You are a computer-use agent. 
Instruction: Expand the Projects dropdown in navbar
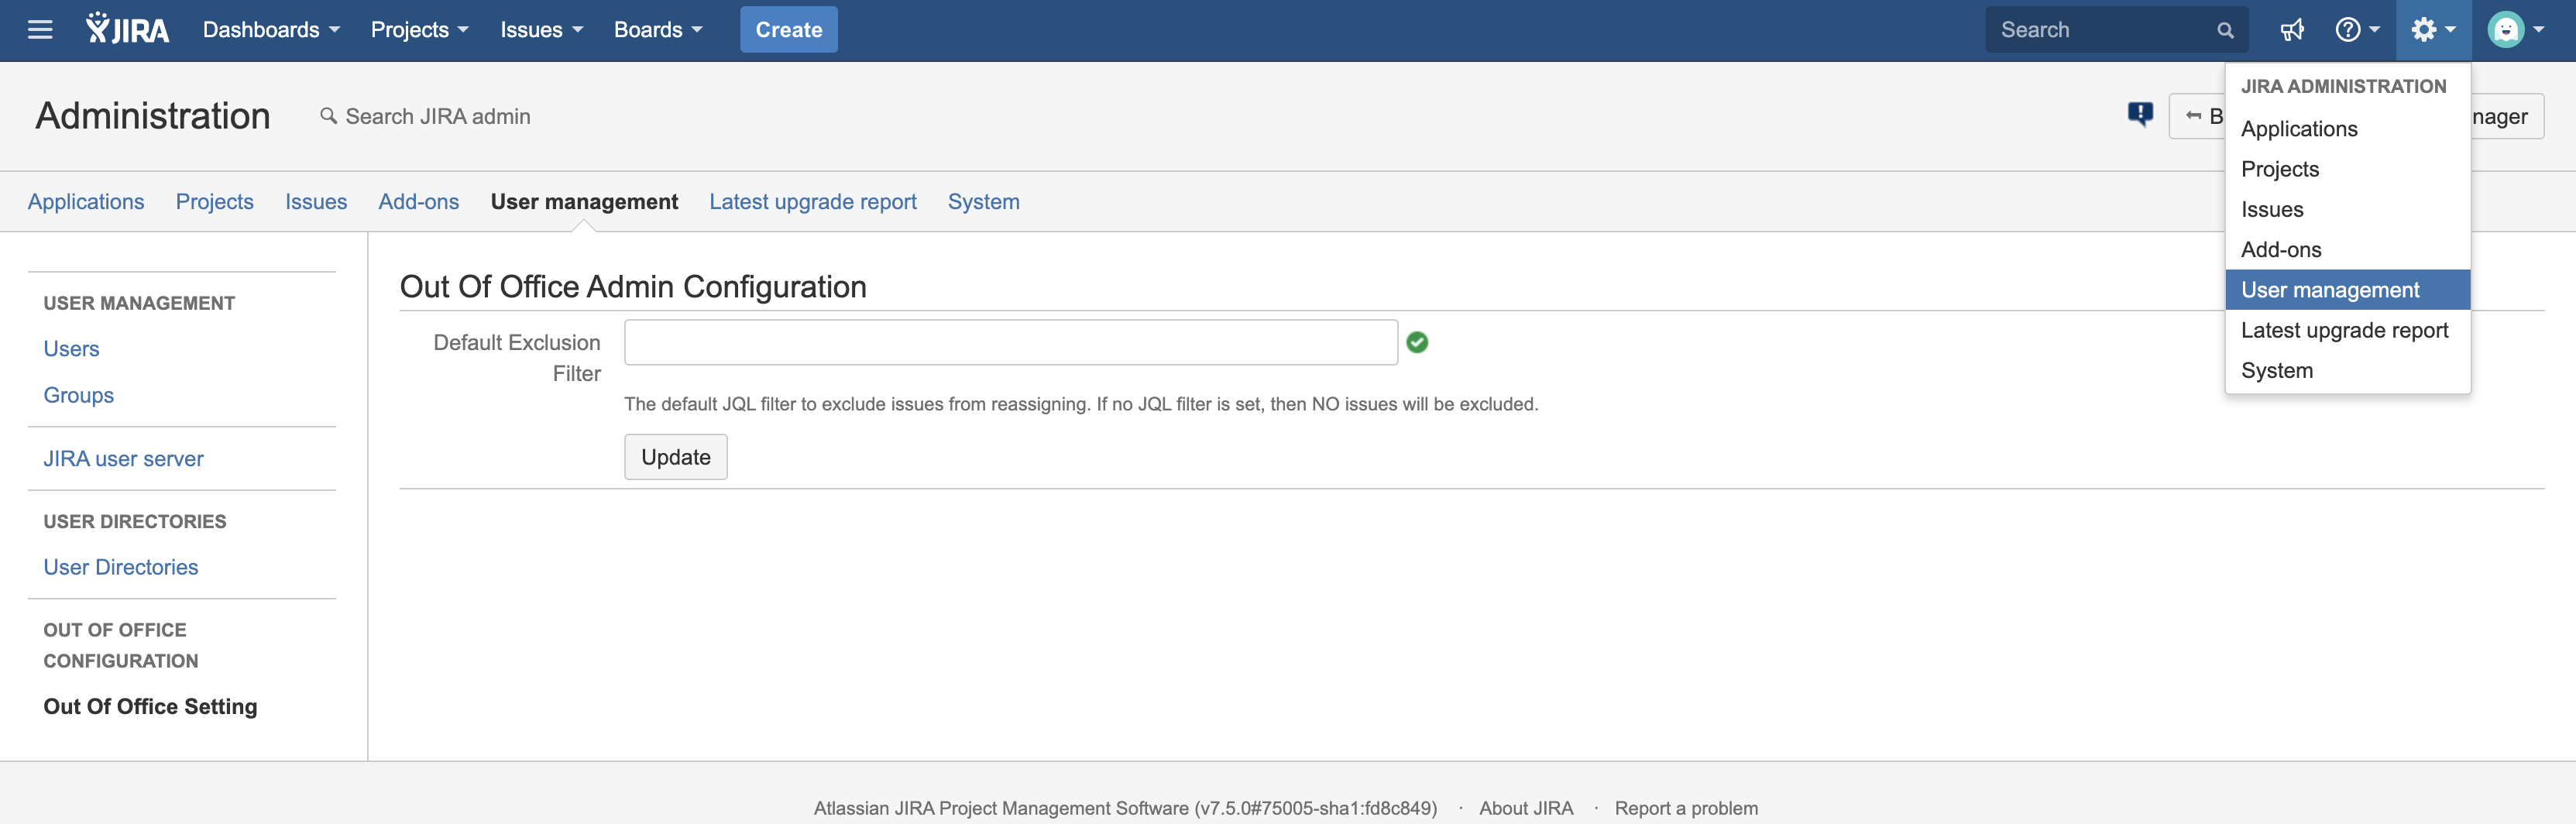coord(419,30)
